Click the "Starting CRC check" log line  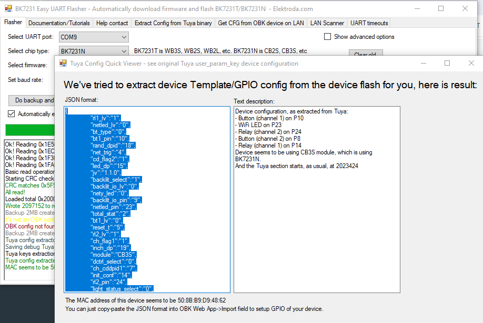point(29,179)
